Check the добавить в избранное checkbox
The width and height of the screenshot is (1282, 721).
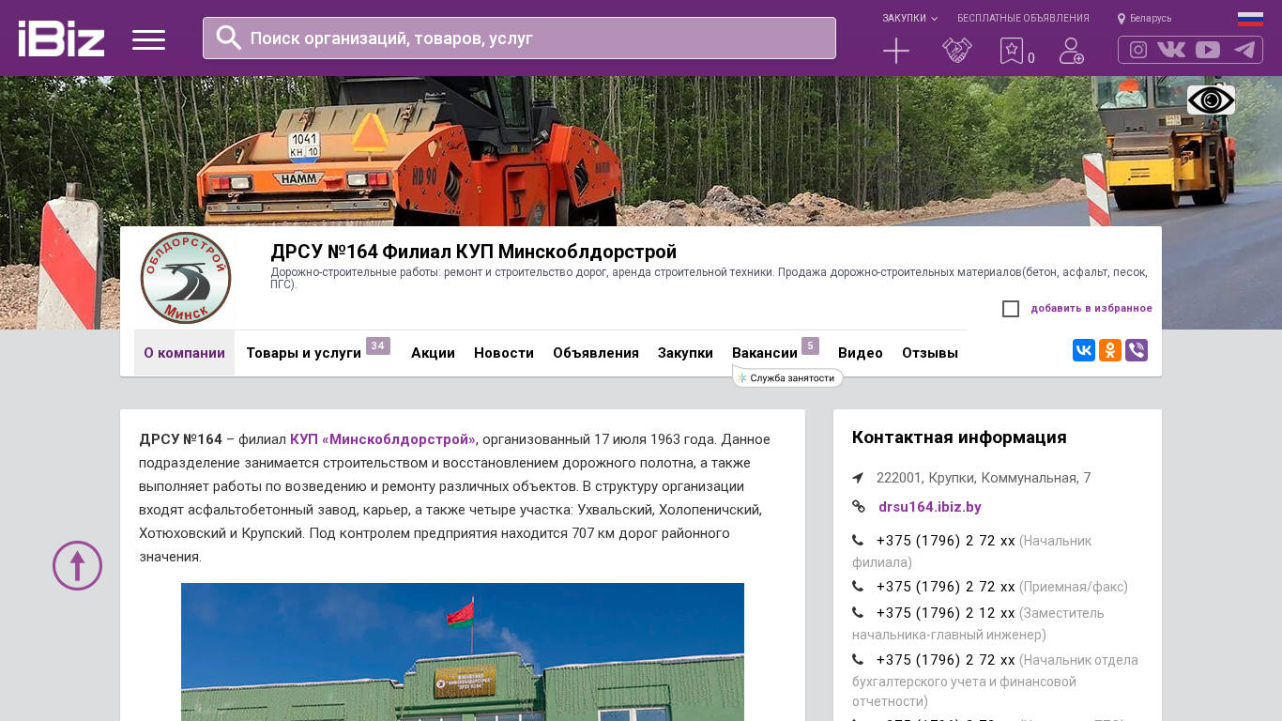coord(1011,309)
